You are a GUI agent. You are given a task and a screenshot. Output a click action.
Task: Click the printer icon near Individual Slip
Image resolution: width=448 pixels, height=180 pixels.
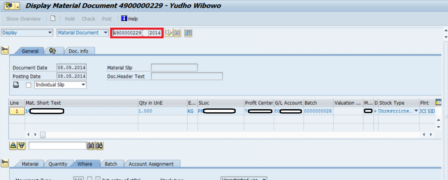[16, 84]
